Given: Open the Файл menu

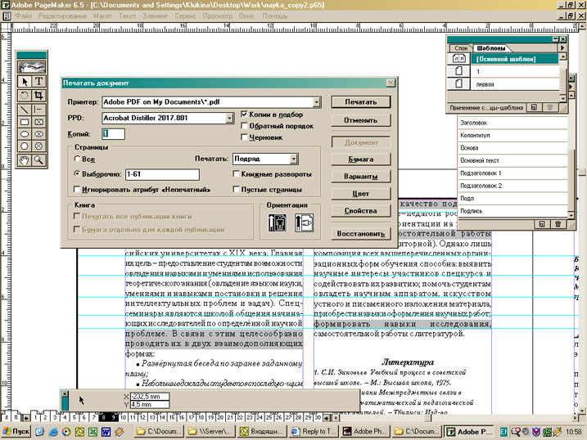Looking at the screenshot, I should [x=24, y=16].
